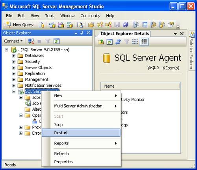The image size is (197, 170).
Task: Collapse the SQL Server Agent node
Action: point(13,91)
